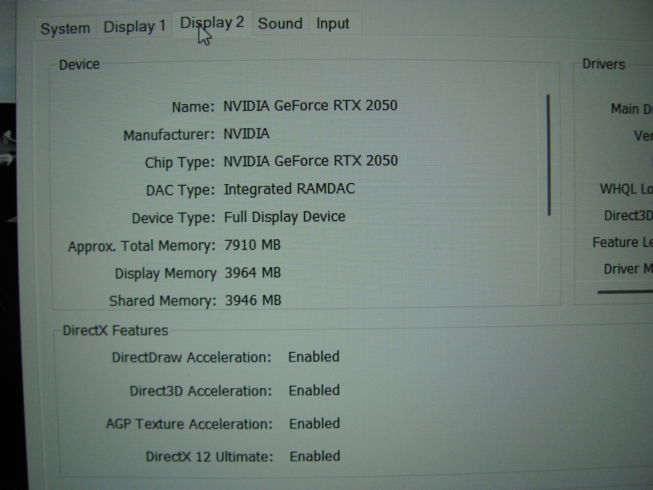Click Device Type value Full Display Device

pos(284,216)
